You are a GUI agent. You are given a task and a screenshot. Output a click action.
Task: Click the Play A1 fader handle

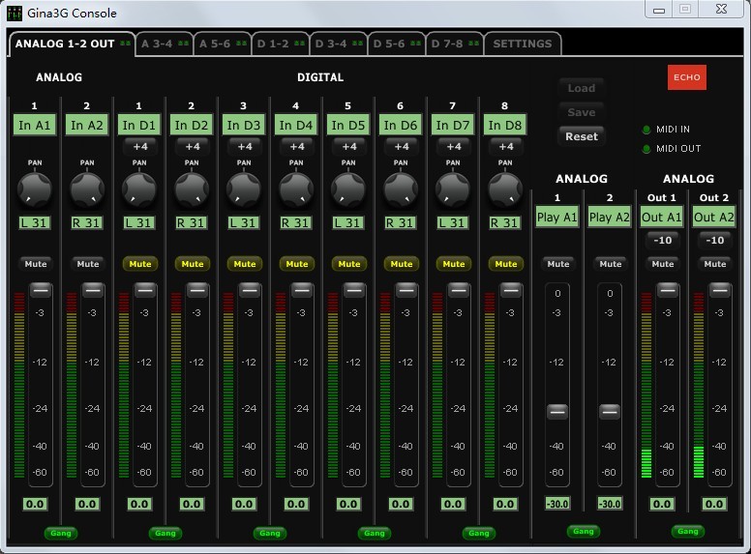pos(557,412)
